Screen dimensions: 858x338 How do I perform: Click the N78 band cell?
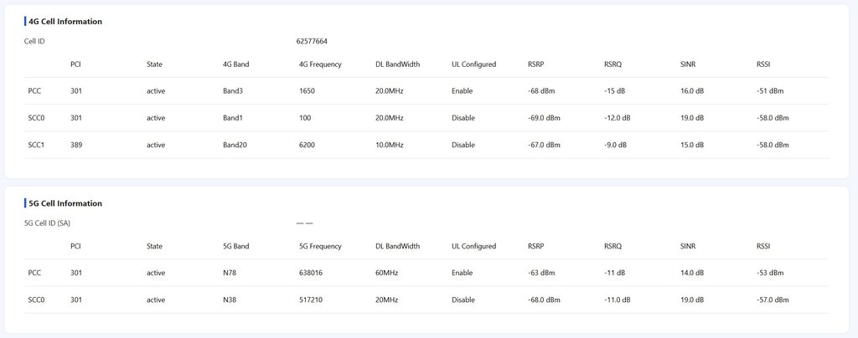pyautogui.click(x=230, y=273)
